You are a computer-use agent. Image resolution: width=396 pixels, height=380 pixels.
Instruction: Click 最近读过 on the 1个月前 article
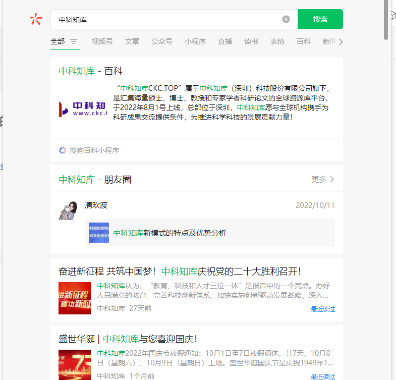pos(323,376)
